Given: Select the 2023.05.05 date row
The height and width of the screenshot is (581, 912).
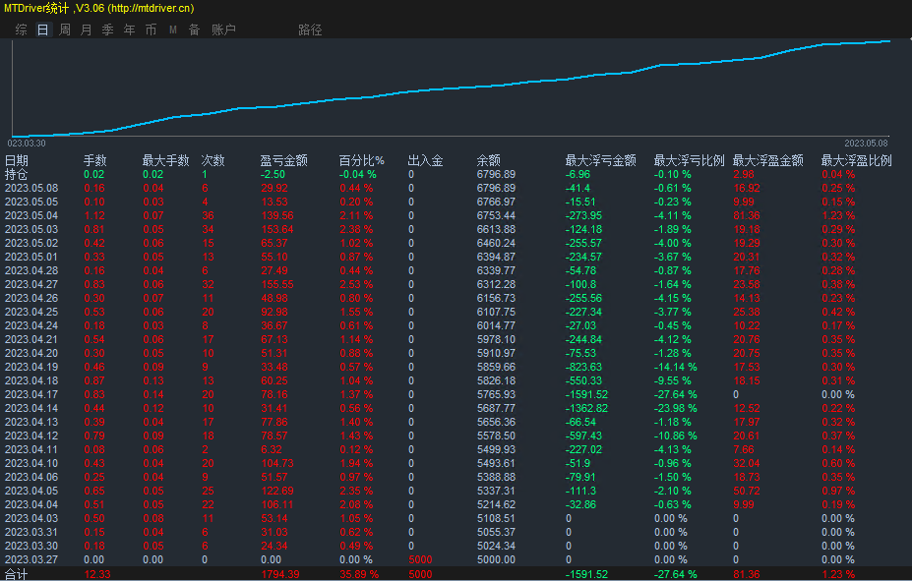Looking at the screenshot, I should (456, 202).
